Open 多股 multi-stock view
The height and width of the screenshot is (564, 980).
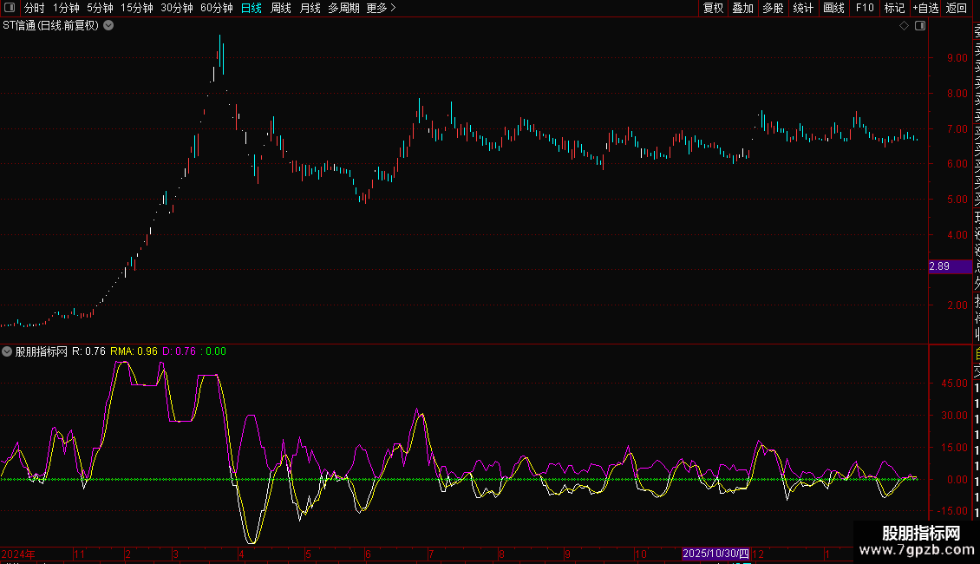pos(773,8)
